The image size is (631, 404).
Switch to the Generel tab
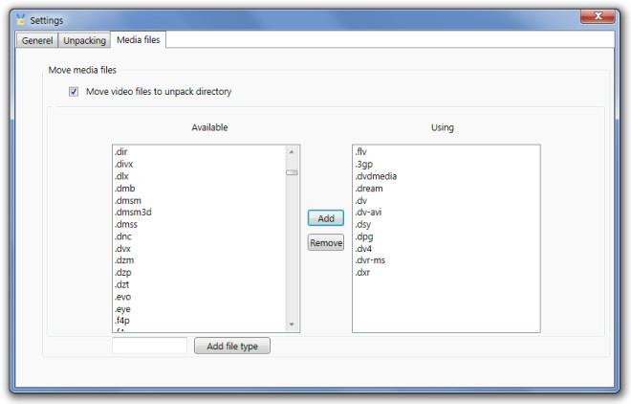pos(37,40)
